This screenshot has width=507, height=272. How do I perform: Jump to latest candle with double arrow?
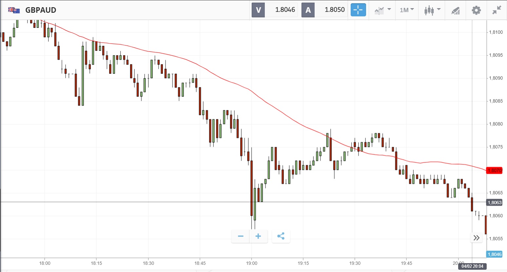[x=476, y=238]
